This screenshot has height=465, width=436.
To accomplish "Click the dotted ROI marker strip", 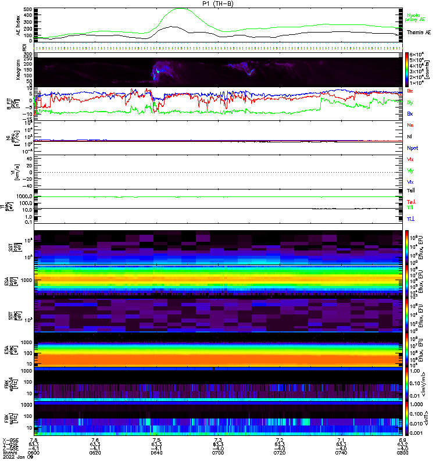I will click(x=218, y=48).
